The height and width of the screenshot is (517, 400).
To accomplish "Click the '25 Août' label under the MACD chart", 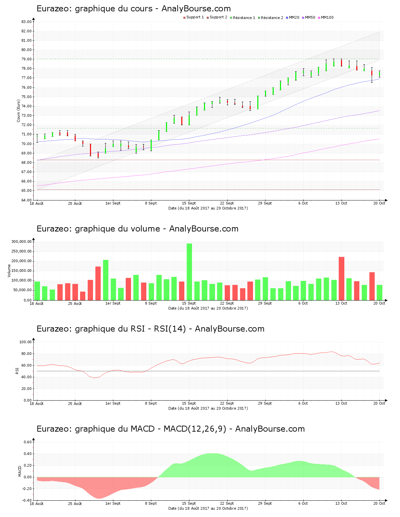I will click(x=75, y=503).
